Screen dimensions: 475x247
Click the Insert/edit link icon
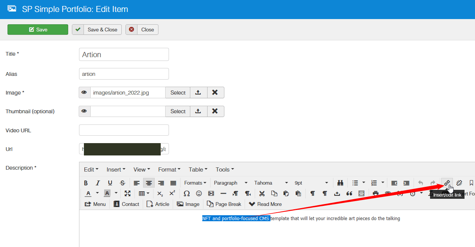(x=447, y=183)
